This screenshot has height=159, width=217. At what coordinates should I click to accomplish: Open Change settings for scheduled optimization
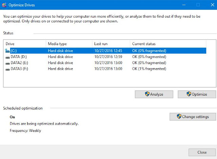(193, 117)
